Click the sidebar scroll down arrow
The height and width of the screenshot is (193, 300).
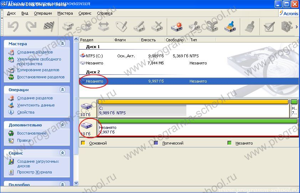tap(76, 183)
